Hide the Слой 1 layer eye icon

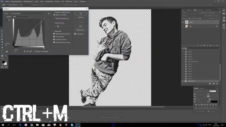point(183,22)
